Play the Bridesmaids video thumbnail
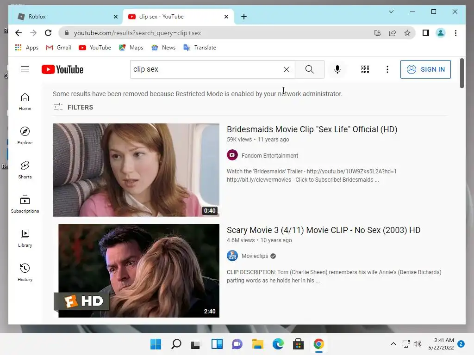 (x=136, y=170)
